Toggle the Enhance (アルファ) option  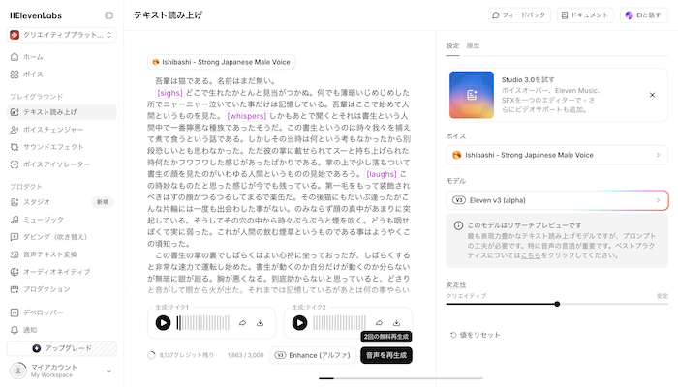pos(314,356)
